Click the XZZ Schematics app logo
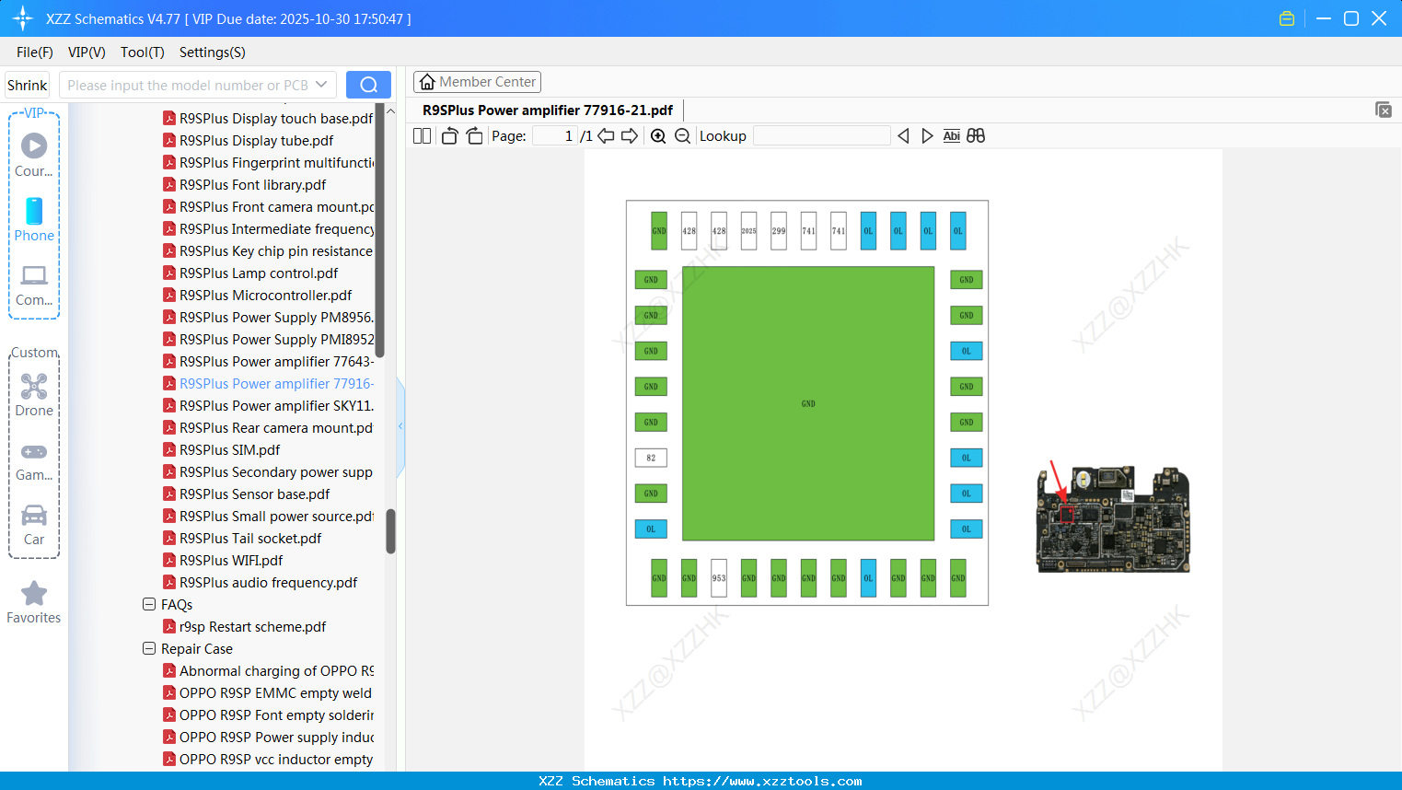Image resolution: width=1402 pixels, height=790 pixels. [x=22, y=18]
